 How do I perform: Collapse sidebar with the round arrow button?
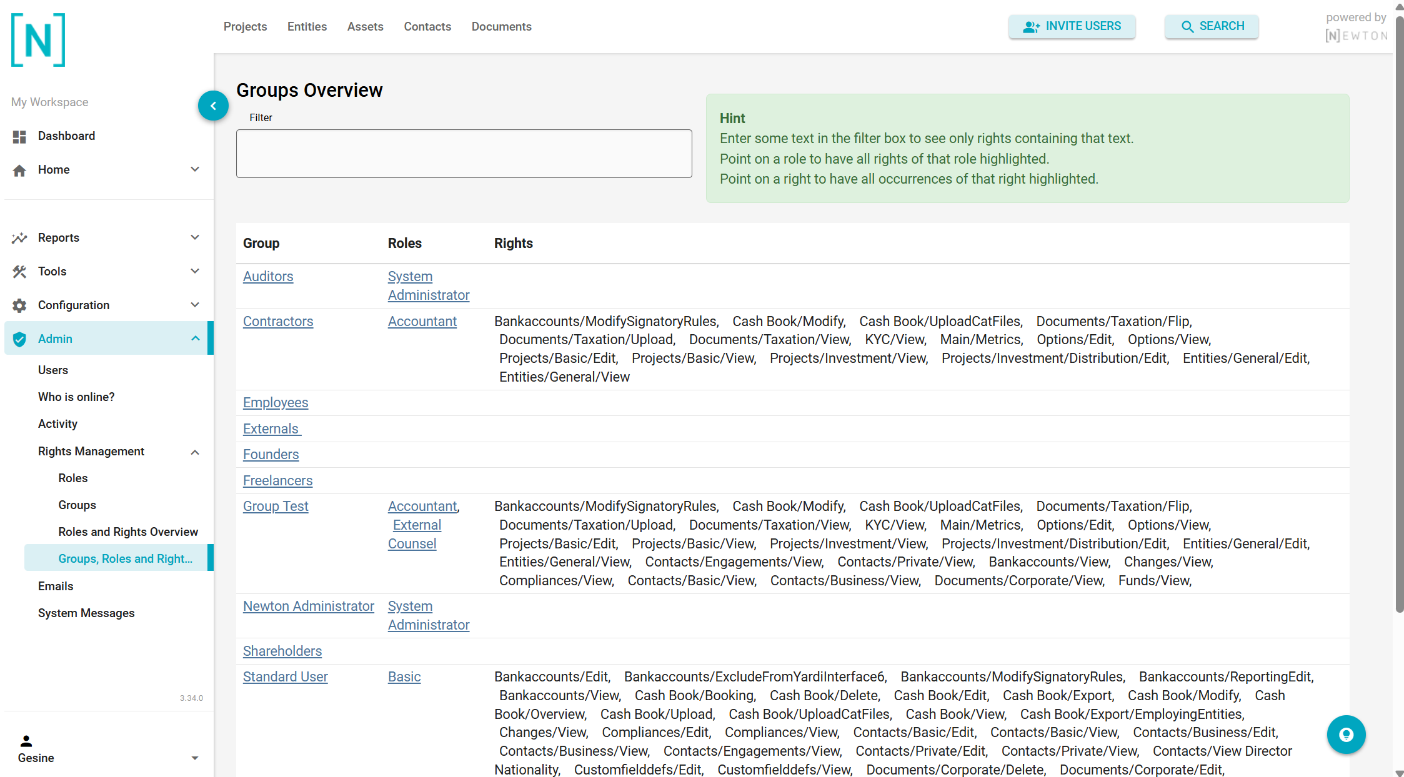(x=213, y=106)
